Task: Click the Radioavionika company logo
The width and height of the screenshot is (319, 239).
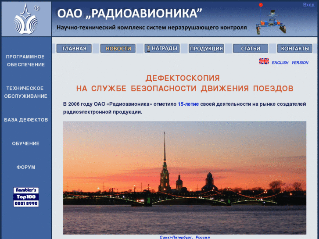Action: click(x=26, y=19)
